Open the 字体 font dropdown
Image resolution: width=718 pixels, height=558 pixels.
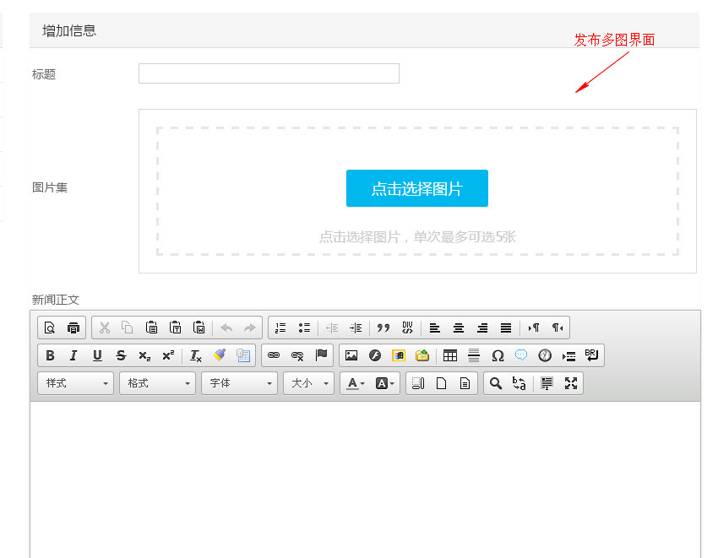pos(240,383)
